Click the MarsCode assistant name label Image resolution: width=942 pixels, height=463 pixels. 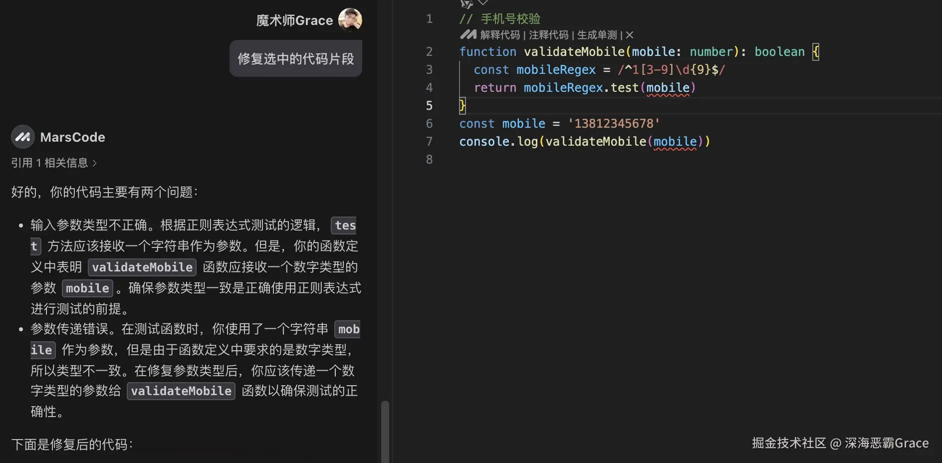[73, 137]
